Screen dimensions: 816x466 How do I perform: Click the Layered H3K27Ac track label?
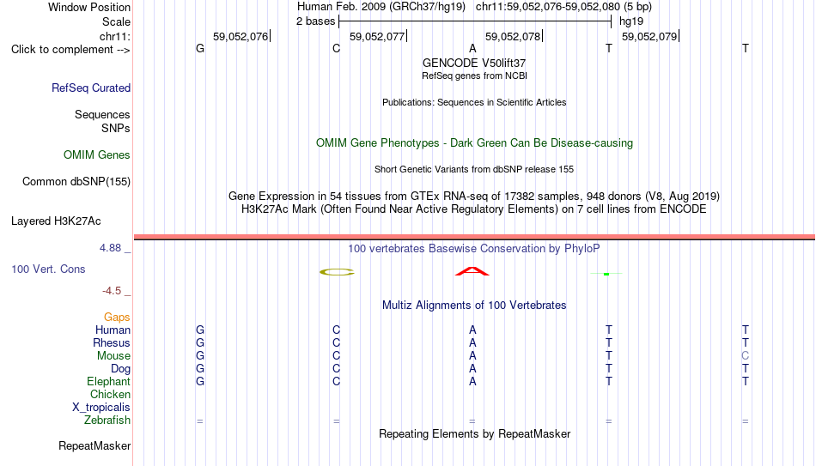coord(56,221)
